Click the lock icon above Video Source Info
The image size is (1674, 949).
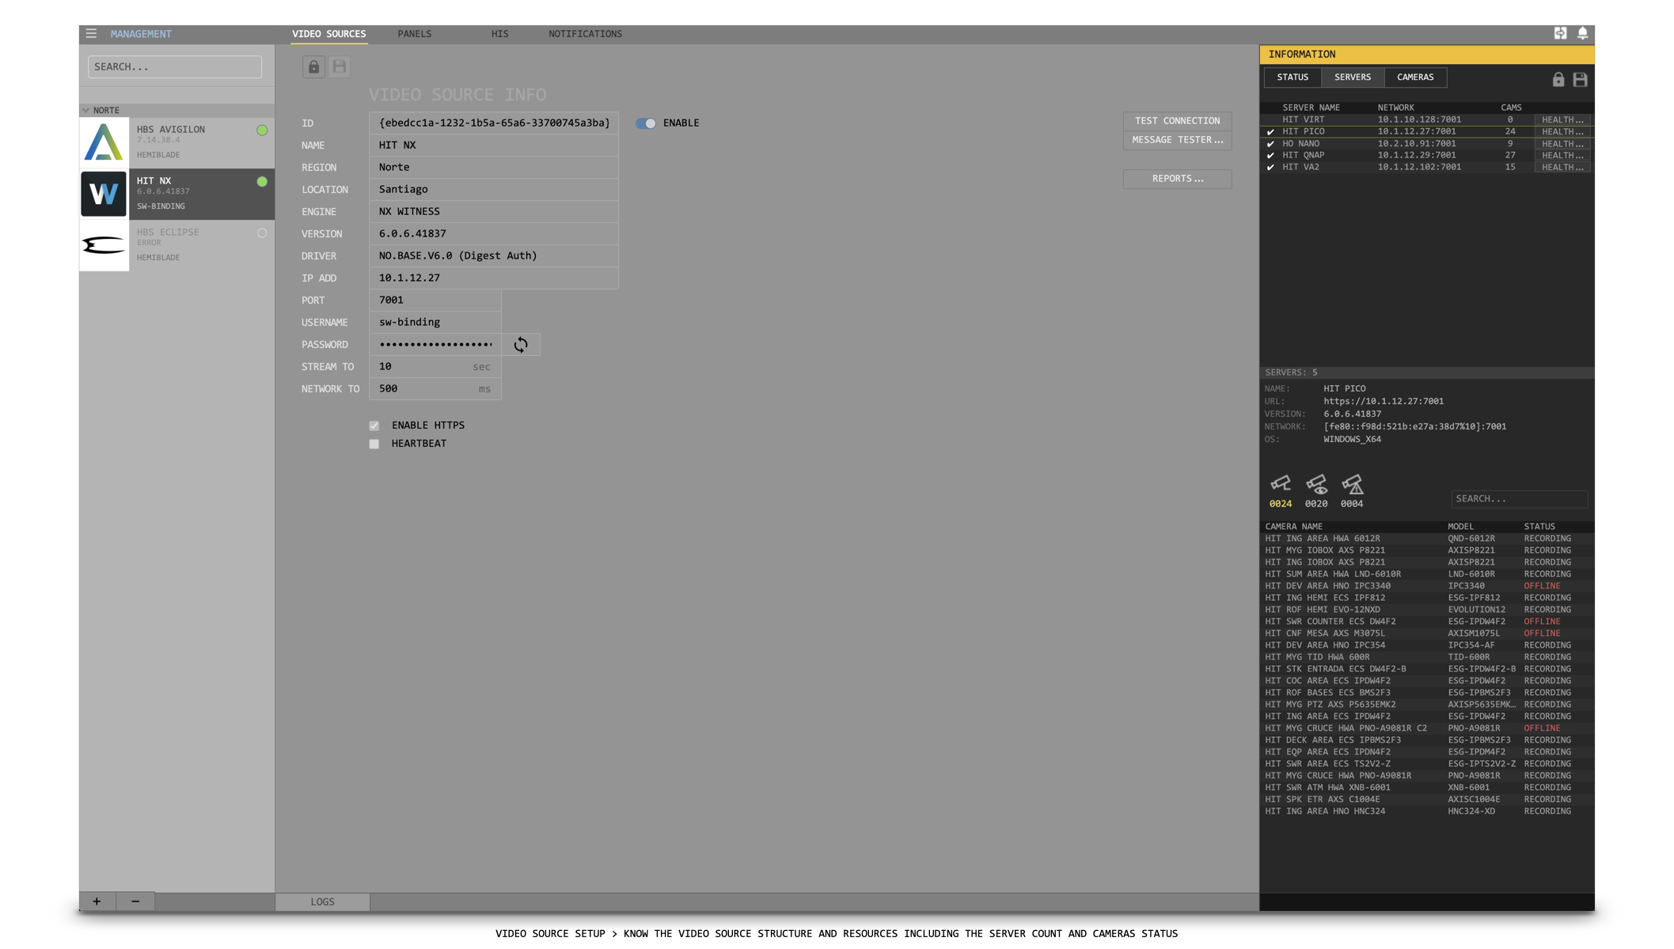313,66
